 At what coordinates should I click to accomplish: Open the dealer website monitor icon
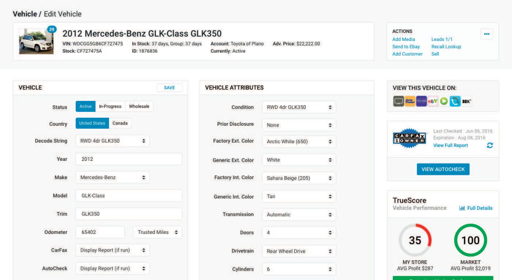click(x=398, y=101)
